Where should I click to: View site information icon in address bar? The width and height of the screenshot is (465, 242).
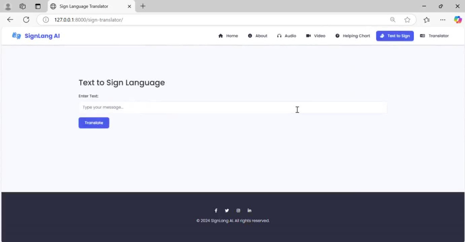(46, 20)
